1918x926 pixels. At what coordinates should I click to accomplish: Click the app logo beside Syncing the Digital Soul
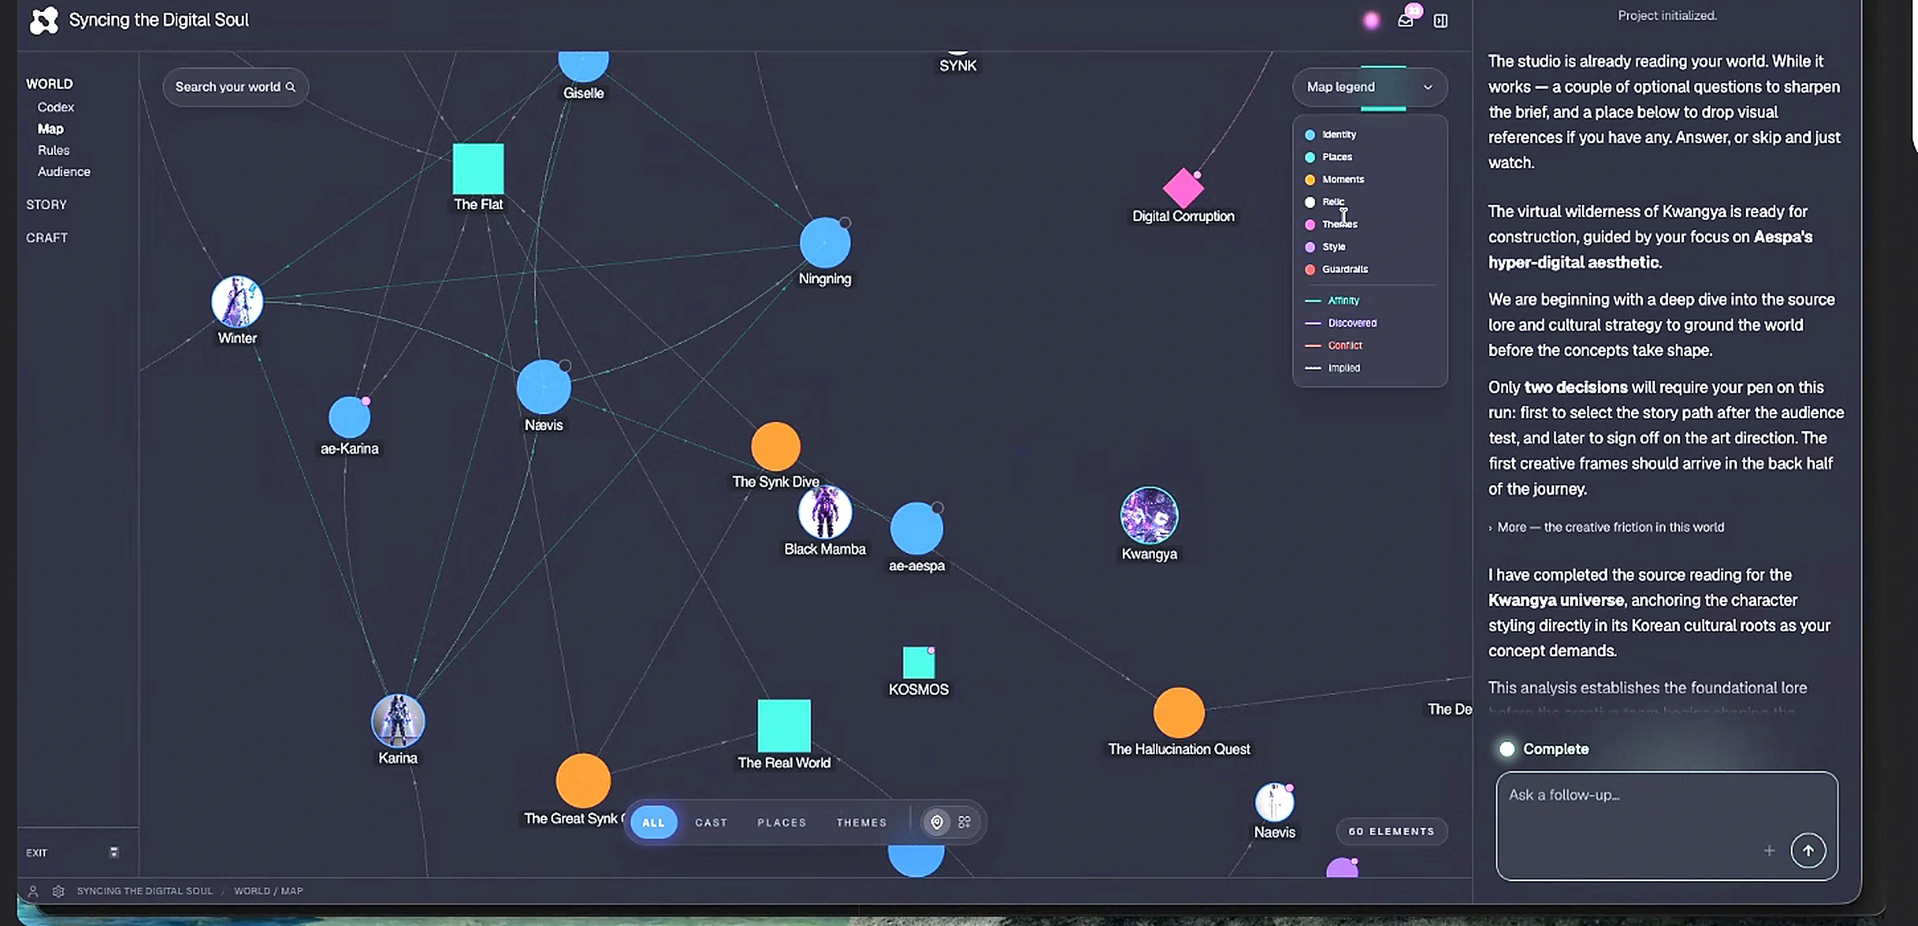coord(44,20)
